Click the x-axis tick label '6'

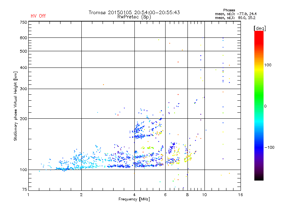pyautogui.click(x=165, y=195)
